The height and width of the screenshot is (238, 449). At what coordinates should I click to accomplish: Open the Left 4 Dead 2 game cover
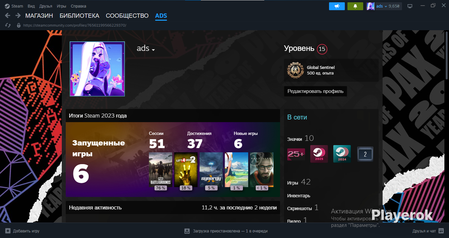click(186, 170)
